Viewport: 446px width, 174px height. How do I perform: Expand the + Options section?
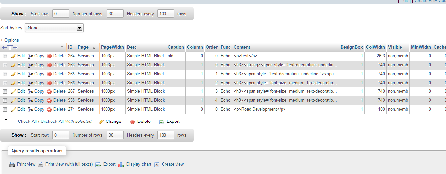click(10, 40)
